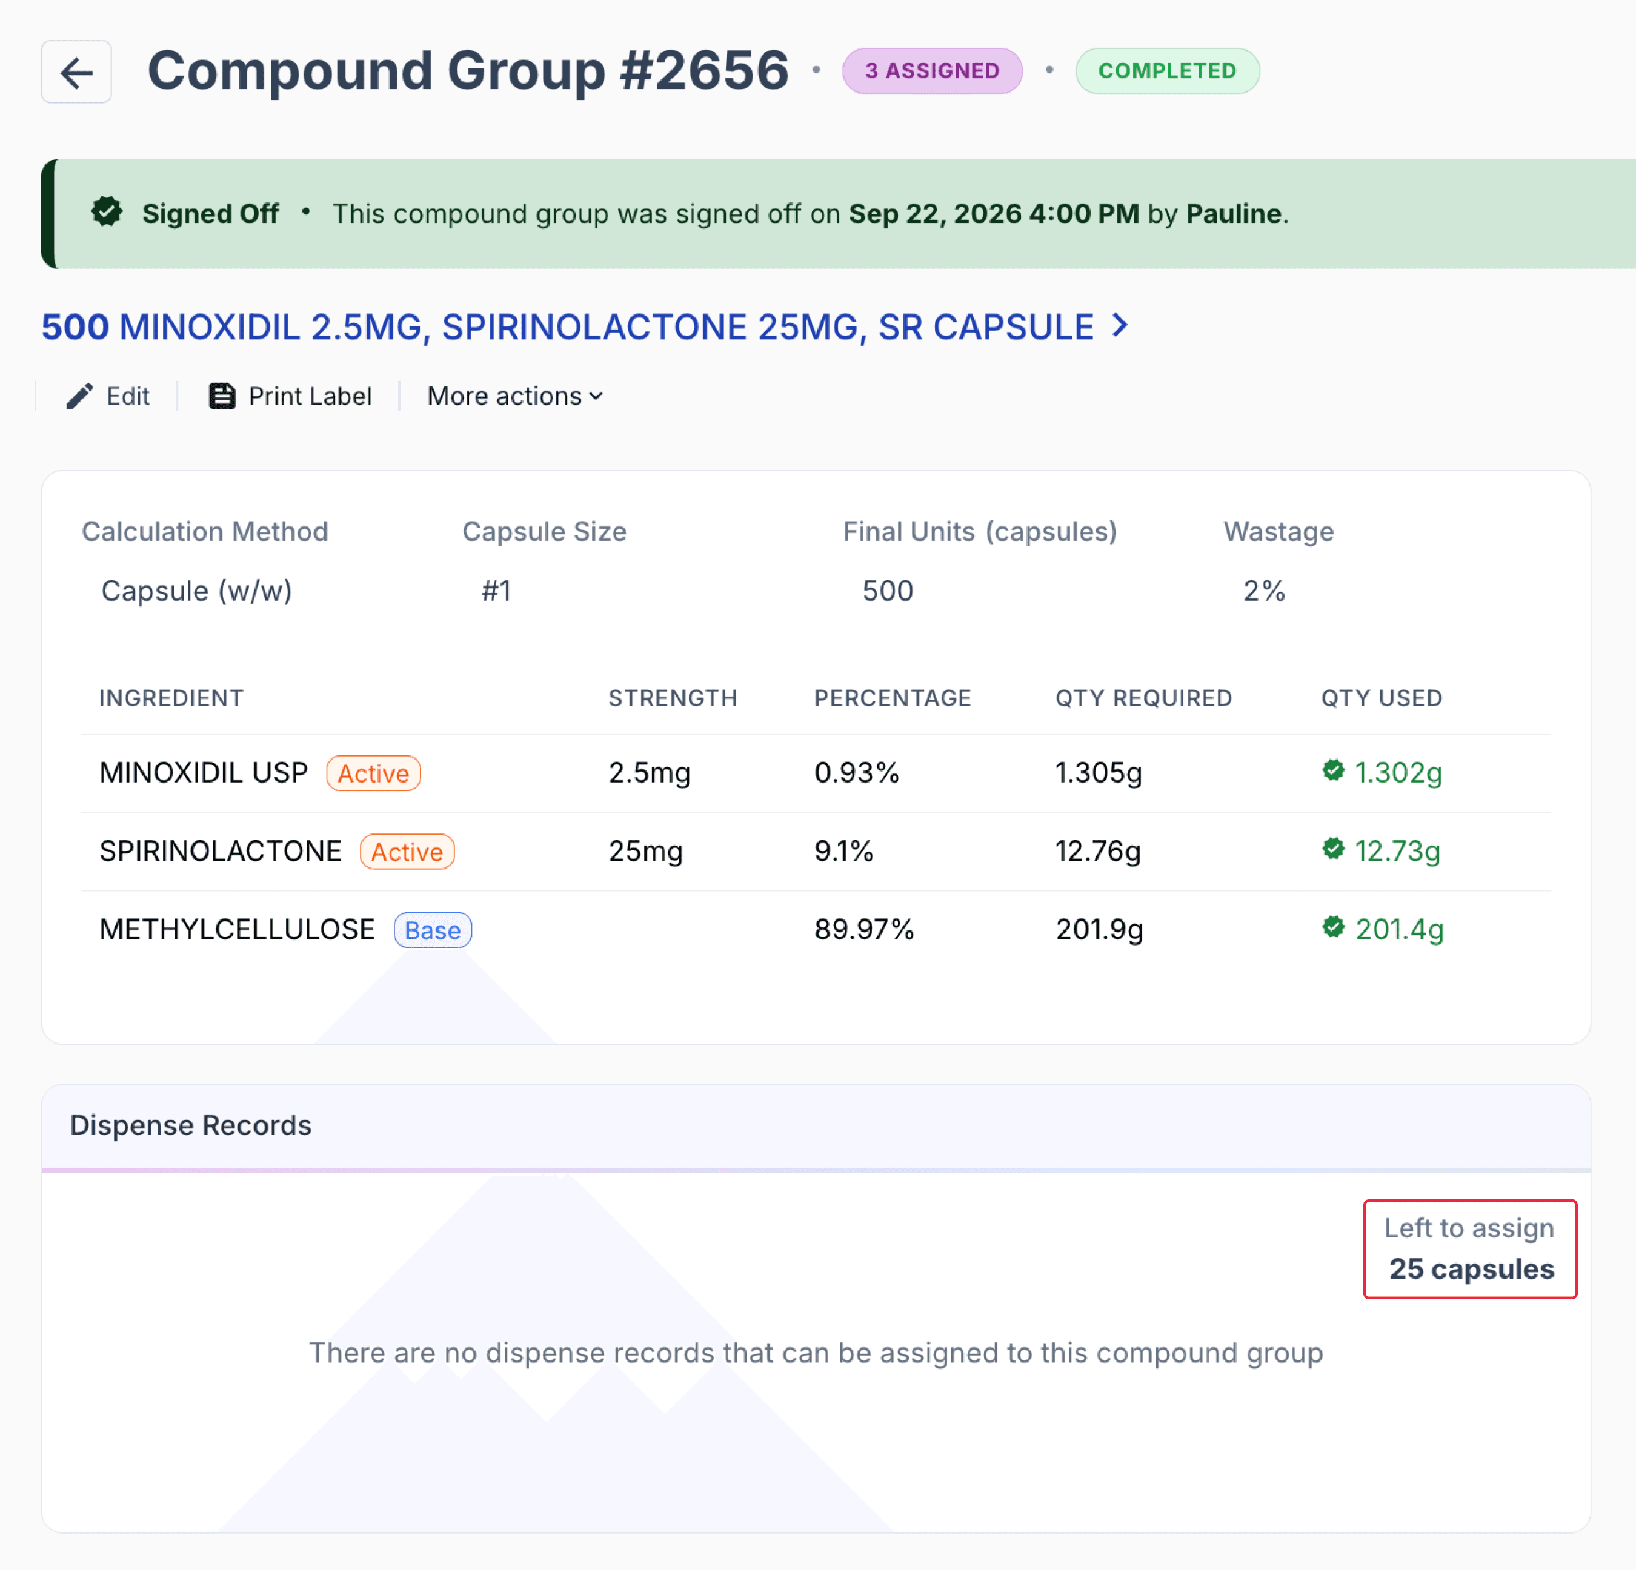Click the Compound Group #2656 title
This screenshot has height=1570, width=1636.
pos(468,70)
